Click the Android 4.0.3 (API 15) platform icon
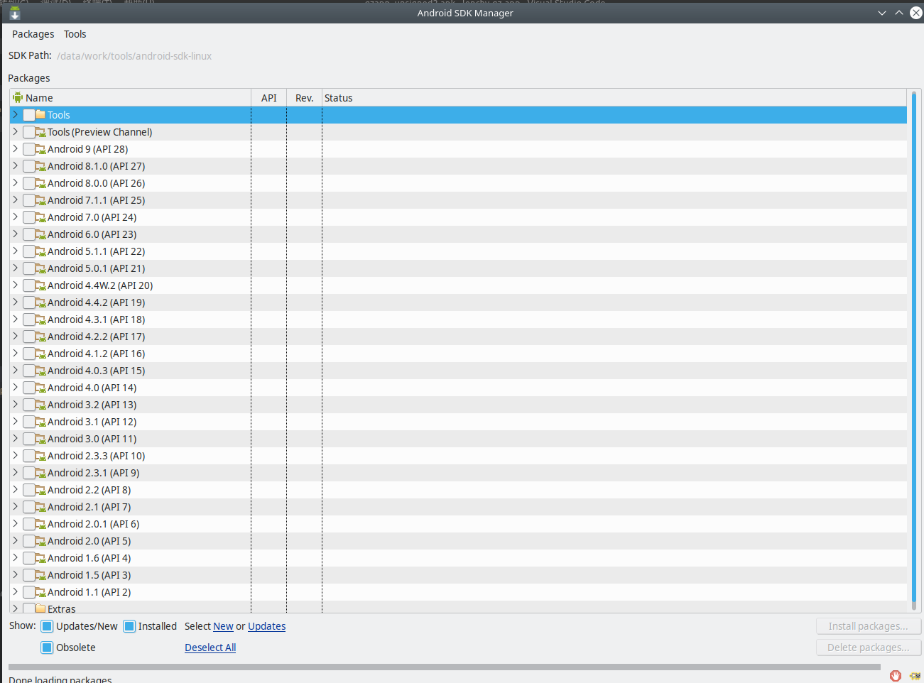The image size is (924, 683). pyautogui.click(x=40, y=371)
